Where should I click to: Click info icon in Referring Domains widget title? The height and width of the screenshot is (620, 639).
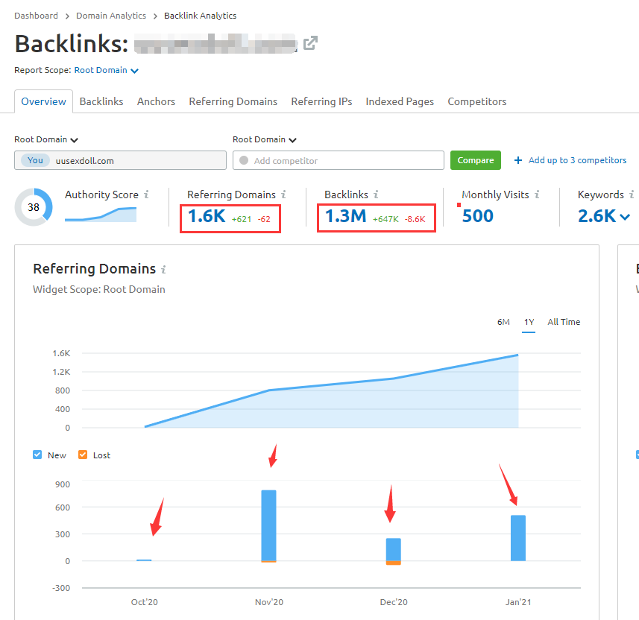[163, 270]
